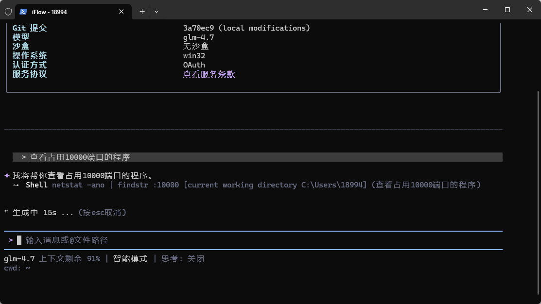Click the highlighted 查看占用10000端口的程序 prompt line
The height and width of the screenshot is (304, 541).
pos(80,157)
